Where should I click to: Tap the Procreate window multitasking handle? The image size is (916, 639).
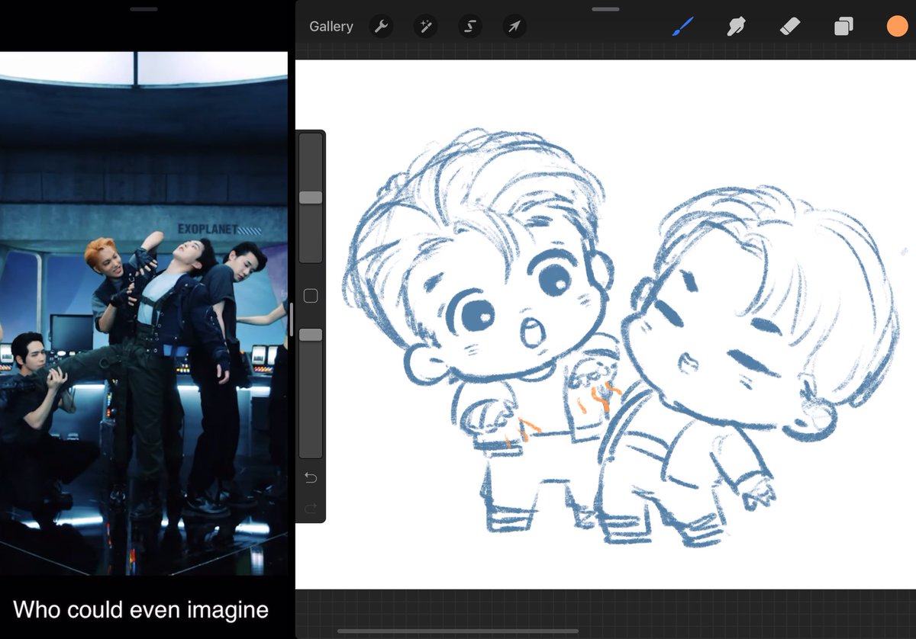[x=605, y=9]
